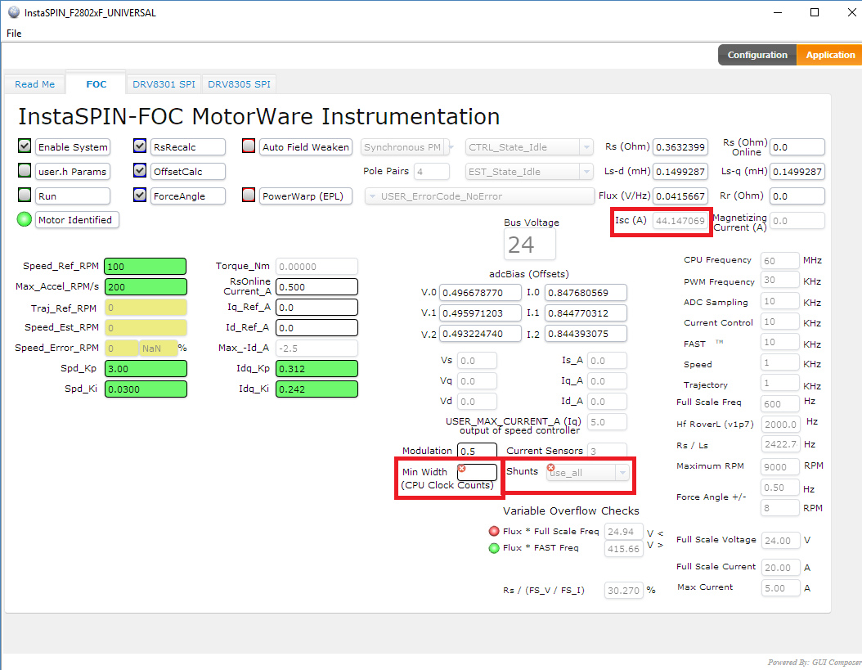Click the Ls-q (mH) value field
The height and width of the screenshot is (670, 862).
pos(797,172)
